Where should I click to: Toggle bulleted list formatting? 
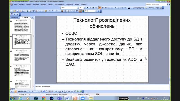tap(112, 8)
